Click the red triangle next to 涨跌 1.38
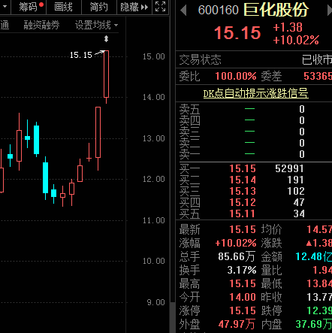Screen dimensions: 332x333 [309, 243]
